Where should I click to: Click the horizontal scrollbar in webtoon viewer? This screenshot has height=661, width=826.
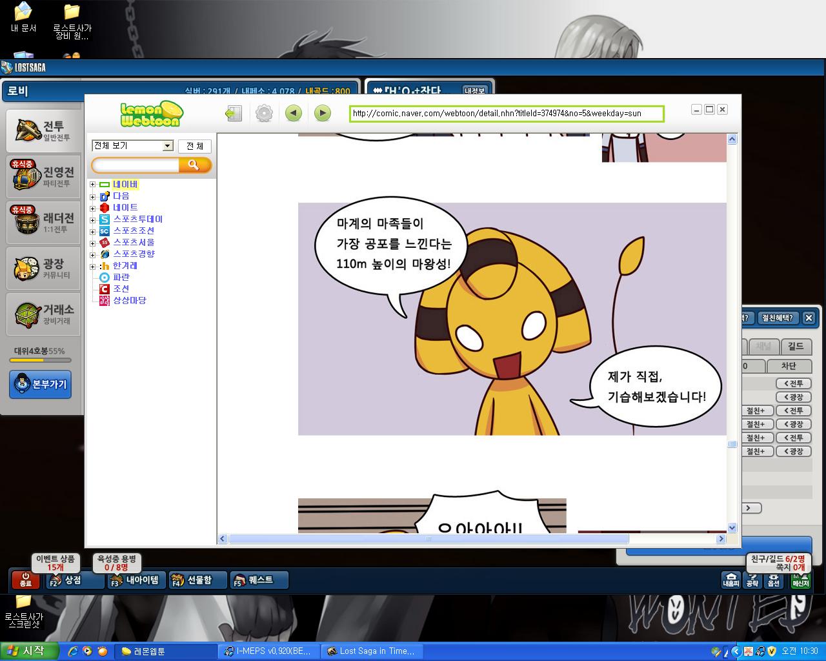tap(428, 538)
